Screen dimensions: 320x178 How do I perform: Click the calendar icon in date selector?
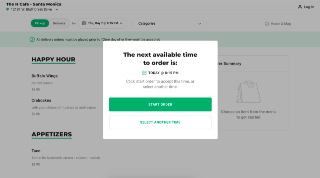(84, 23)
